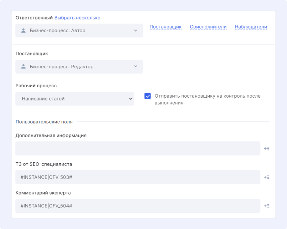Select the Бизнес-процесс: Редактор value
The width and height of the screenshot is (287, 229).
61,67
